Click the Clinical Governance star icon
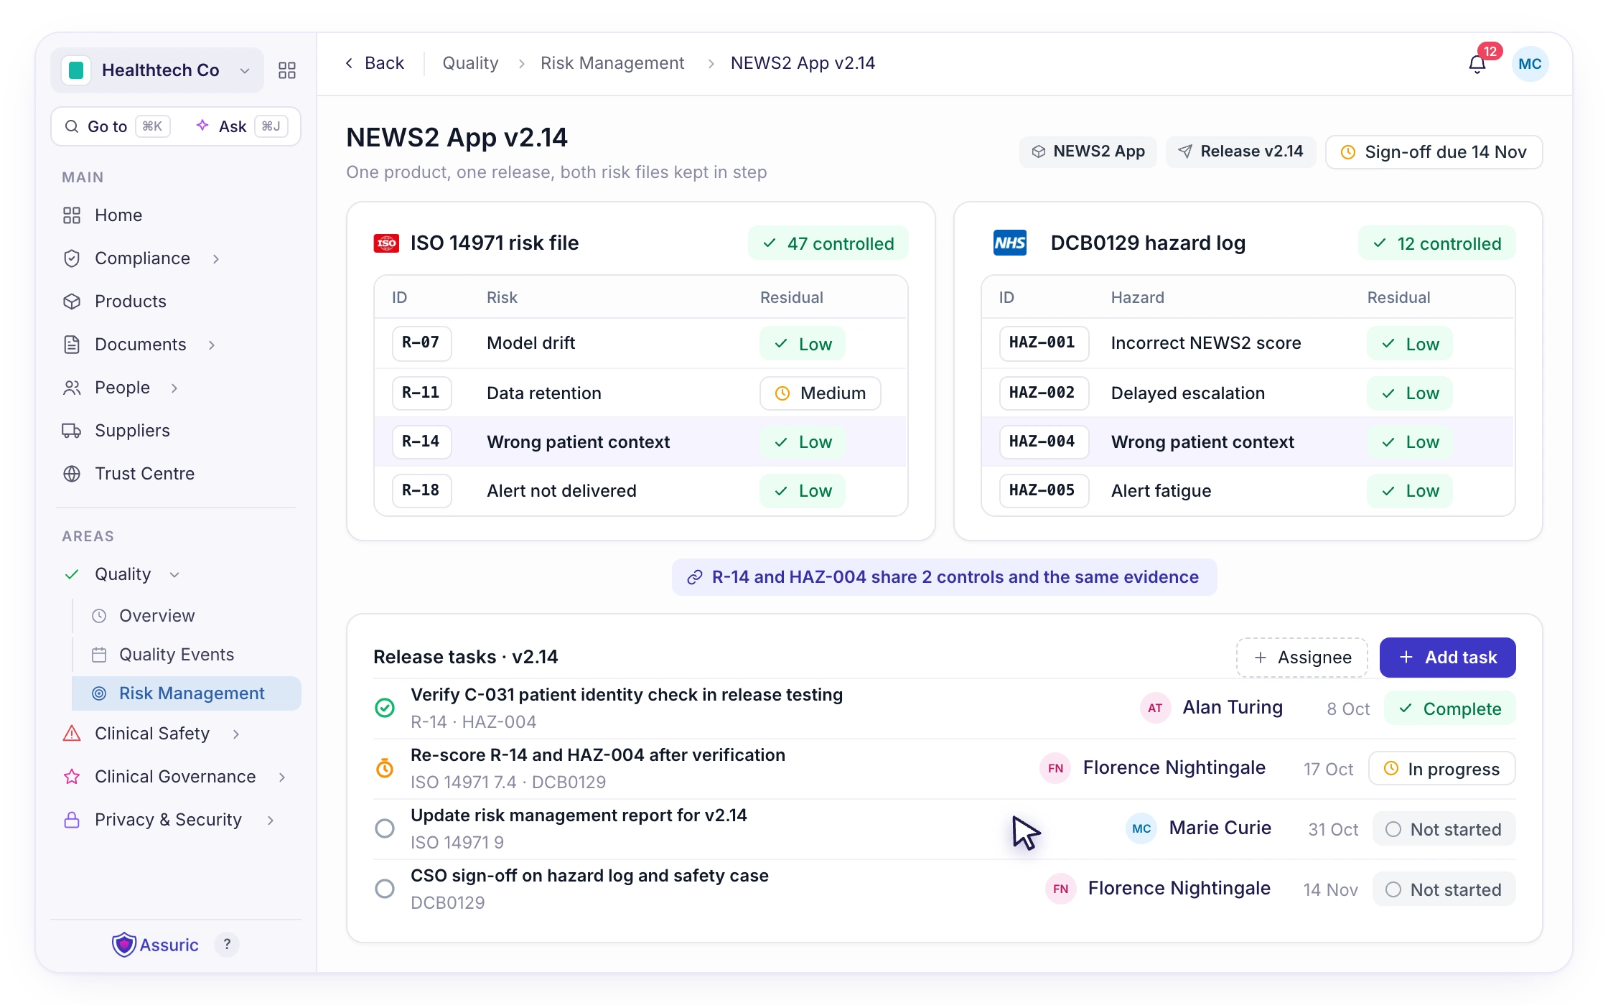The height and width of the screenshot is (1005, 1608). pos(72,777)
